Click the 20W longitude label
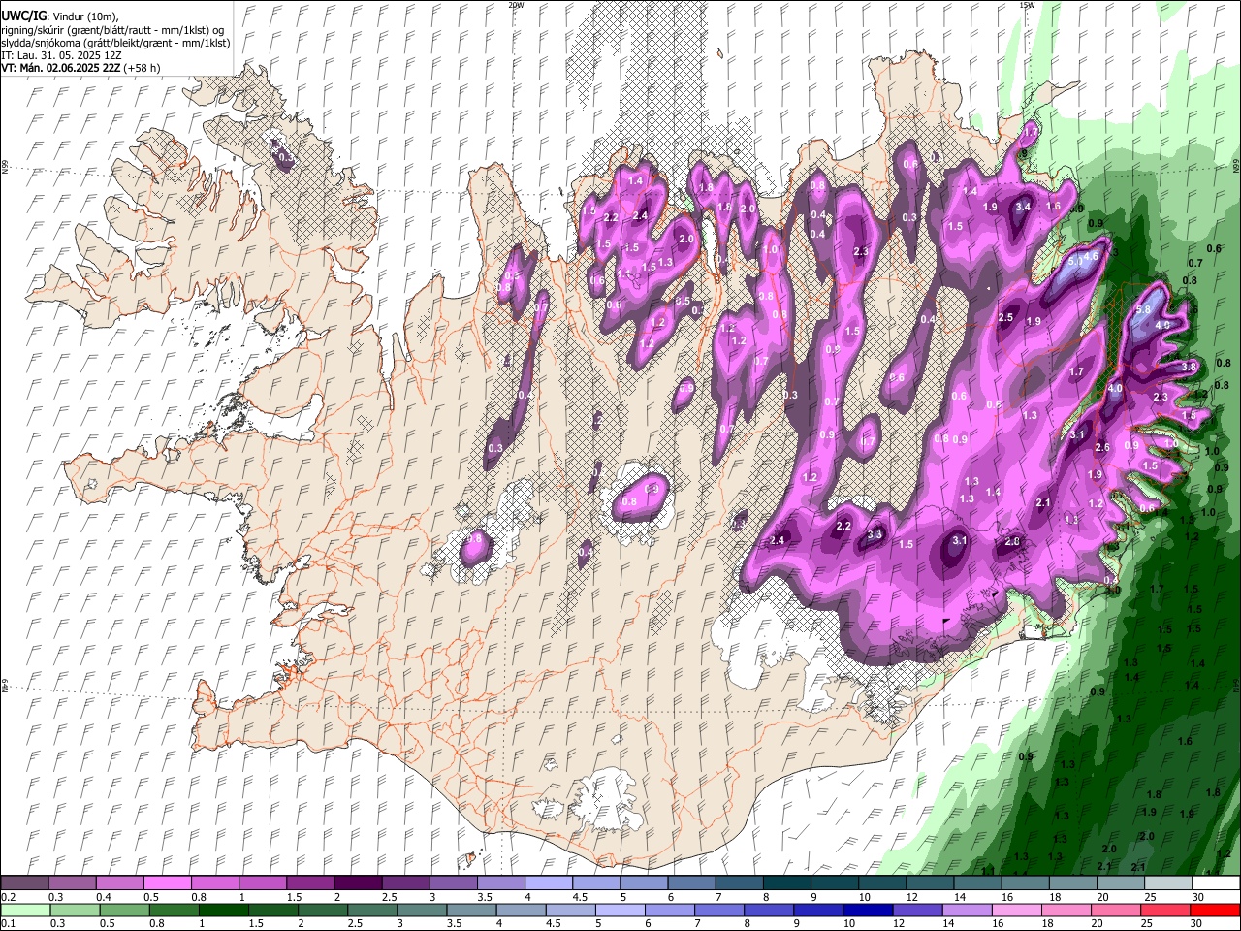The image size is (1241, 931). [x=516, y=5]
